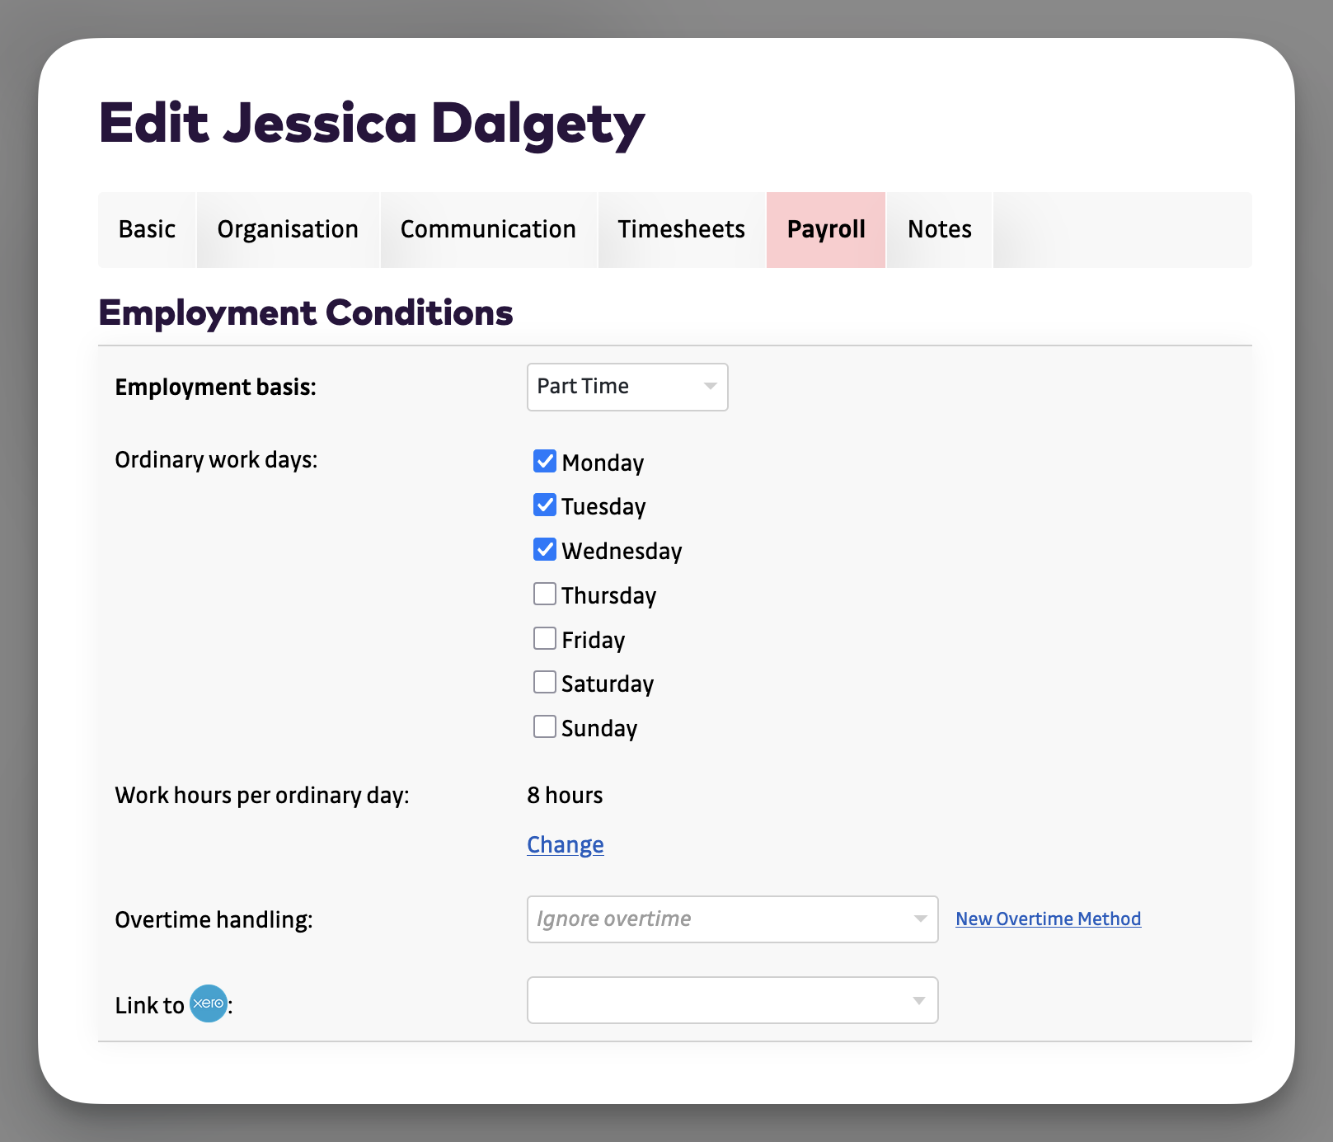Enable Thursday as an ordinary work day
The height and width of the screenshot is (1142, 1333).
click(x=545, y=594)
